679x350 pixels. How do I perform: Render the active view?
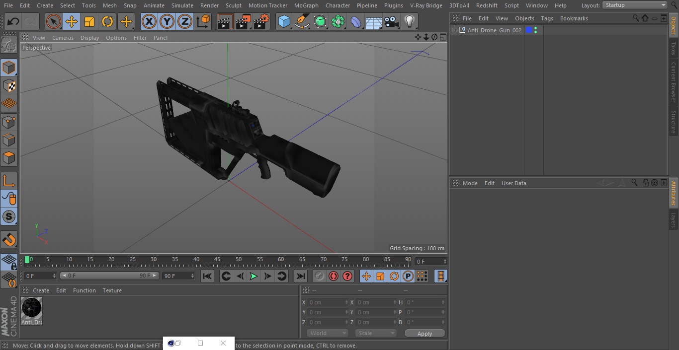click(226, 21)
